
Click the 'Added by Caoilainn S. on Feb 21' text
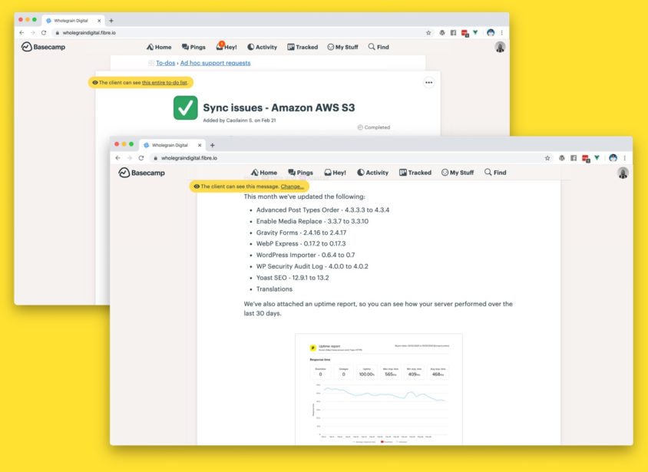240,120
